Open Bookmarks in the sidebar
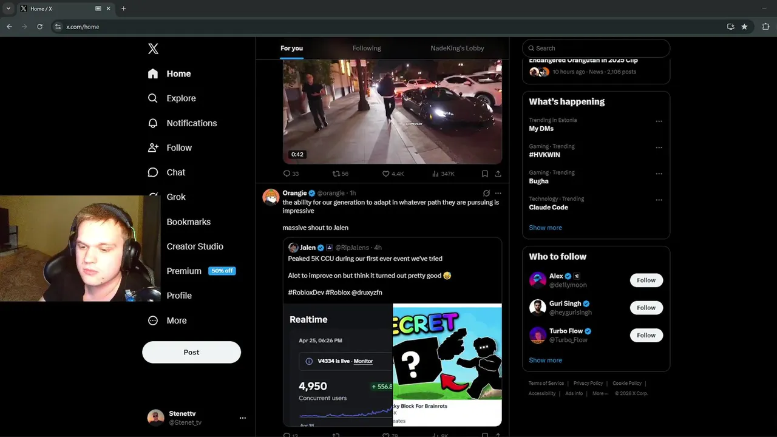 [x=189, y=222]
